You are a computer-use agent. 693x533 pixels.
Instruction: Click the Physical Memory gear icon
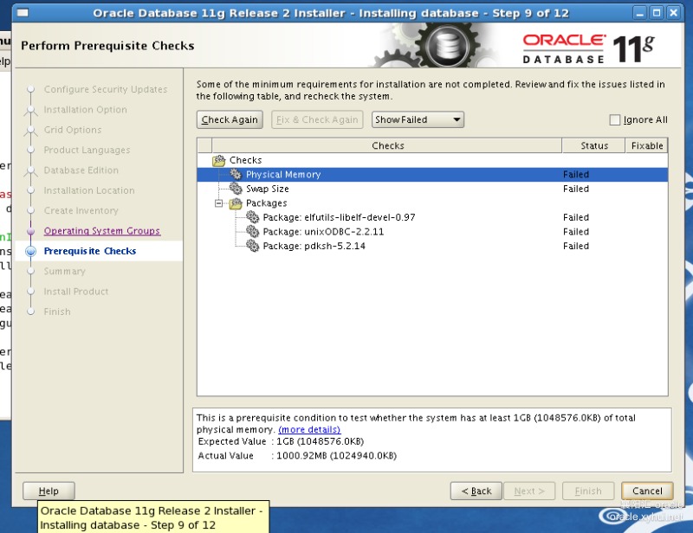click(236, 175)
